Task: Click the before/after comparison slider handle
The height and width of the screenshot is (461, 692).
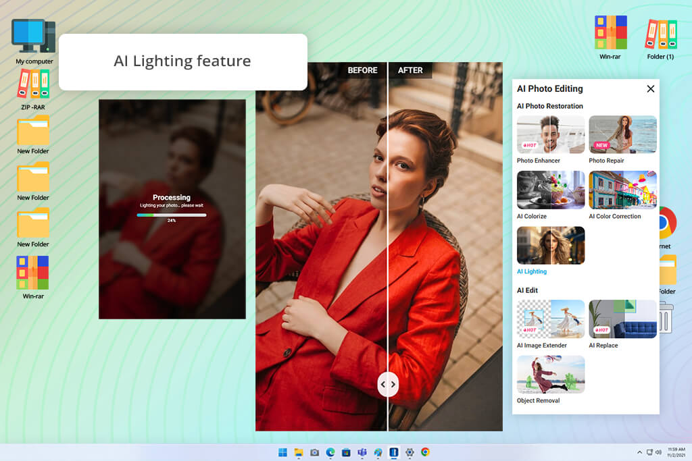Action: coord(388,384)
